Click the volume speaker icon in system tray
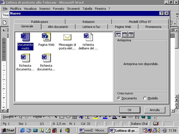179x134 pixels. [159, 130]
